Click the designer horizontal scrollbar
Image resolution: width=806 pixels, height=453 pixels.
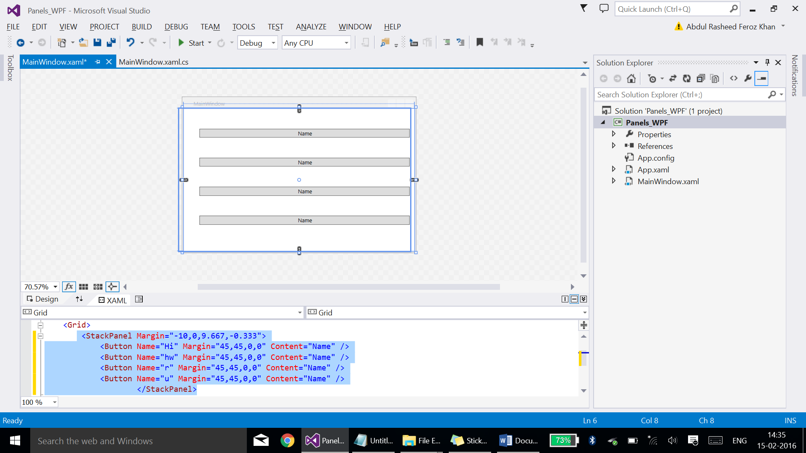pyautogui.click(x=348, y=287)
